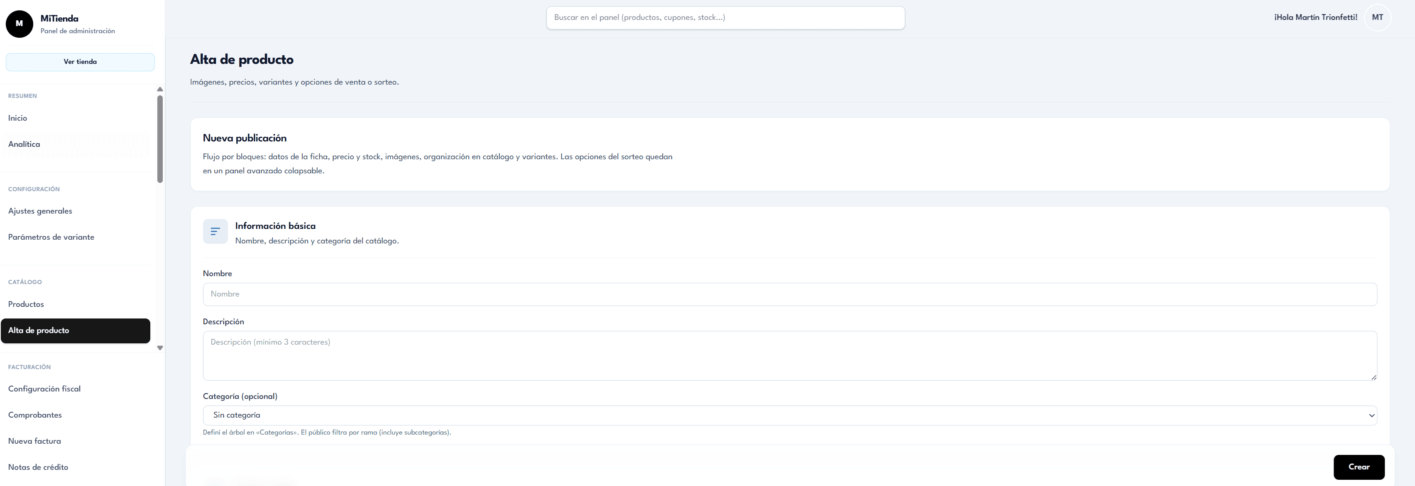Select Alta de producto menu item
Viewport: 1415px width, 486px height.
pyautogui.click(x=75, y=331)
